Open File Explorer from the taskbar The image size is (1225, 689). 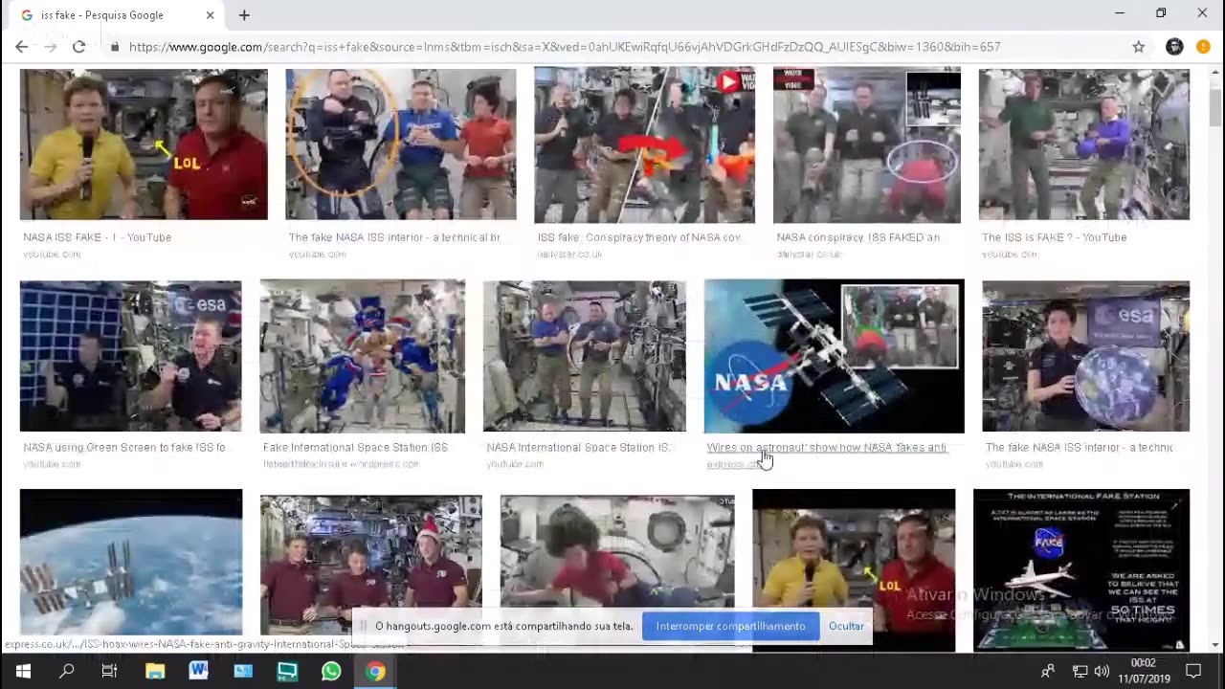(x=154, y=672)
